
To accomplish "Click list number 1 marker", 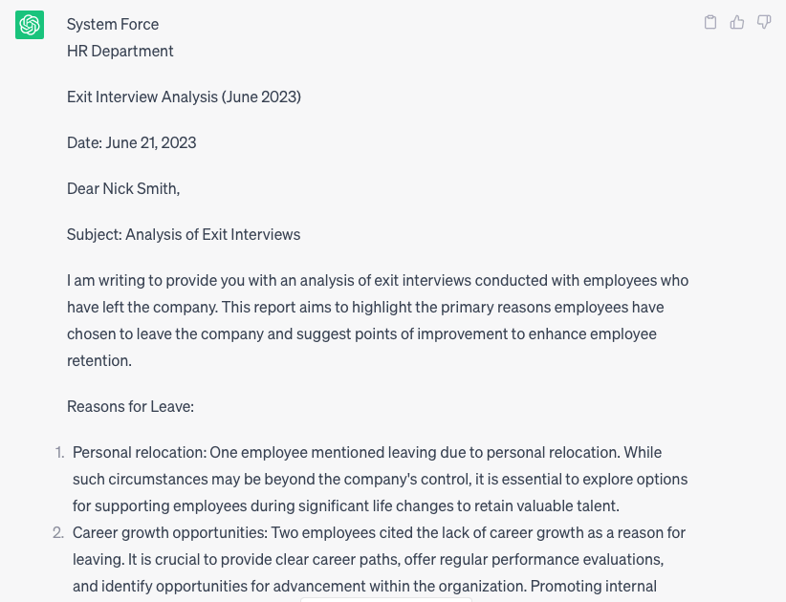I will tap(59, 452).
